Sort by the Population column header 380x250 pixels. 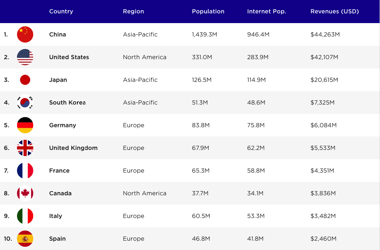pyautogui.click(x=208, y=11)
